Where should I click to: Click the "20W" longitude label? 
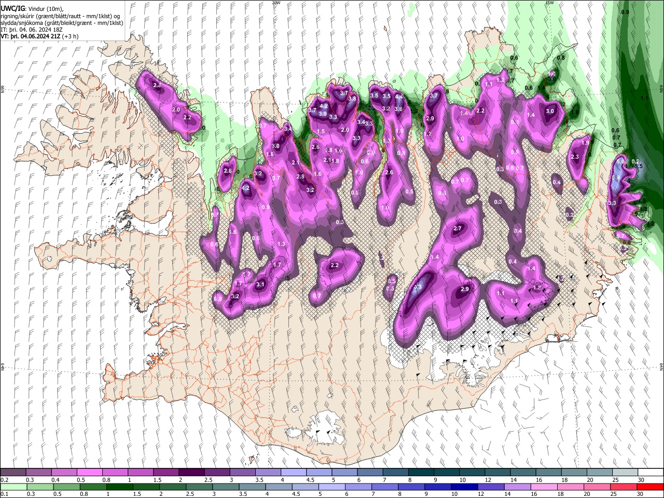click(x=276, y=3)
